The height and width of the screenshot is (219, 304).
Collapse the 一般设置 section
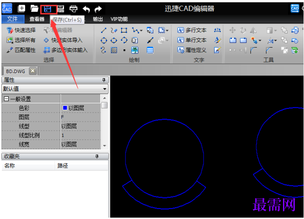(x=6, y=99)
